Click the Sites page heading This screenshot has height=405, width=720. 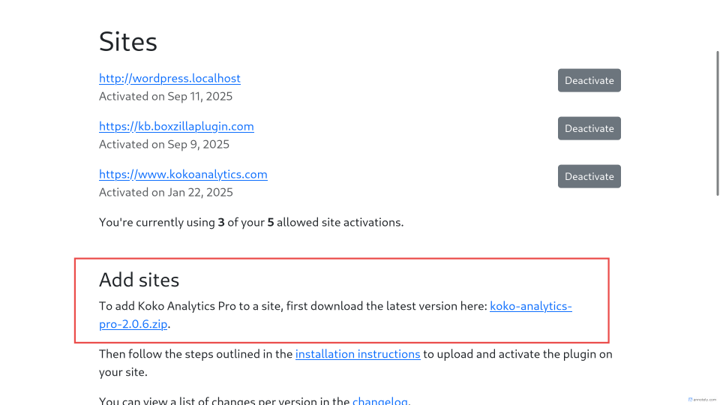coord(128,42)
